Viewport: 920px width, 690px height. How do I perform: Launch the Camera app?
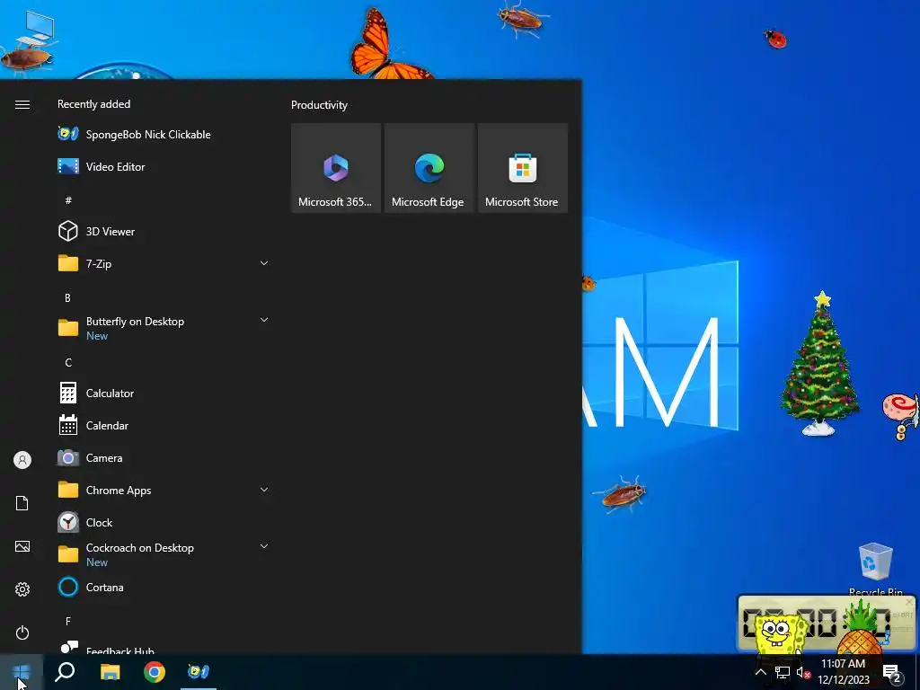click(x=164, y=457)
